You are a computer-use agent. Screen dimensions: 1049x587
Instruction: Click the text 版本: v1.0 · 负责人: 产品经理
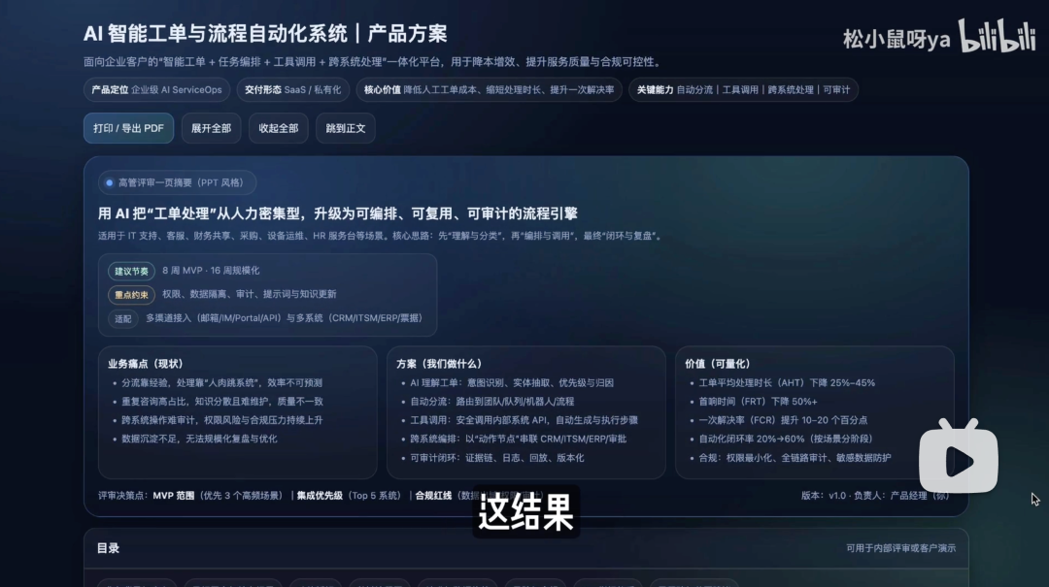pos(875,496)
